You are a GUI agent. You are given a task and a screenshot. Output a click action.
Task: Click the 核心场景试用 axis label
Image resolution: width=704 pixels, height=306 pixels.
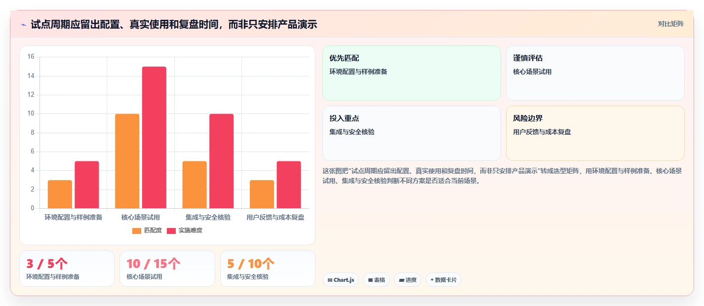(x=141, y=217)
